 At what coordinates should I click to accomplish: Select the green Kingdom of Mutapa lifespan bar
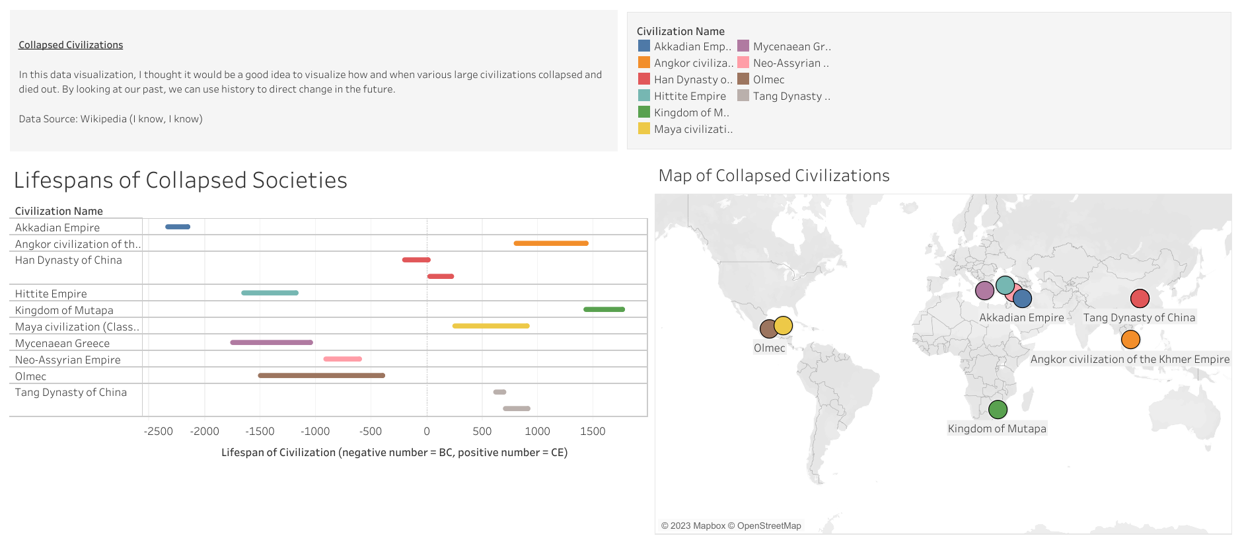(x=604, y=309)
